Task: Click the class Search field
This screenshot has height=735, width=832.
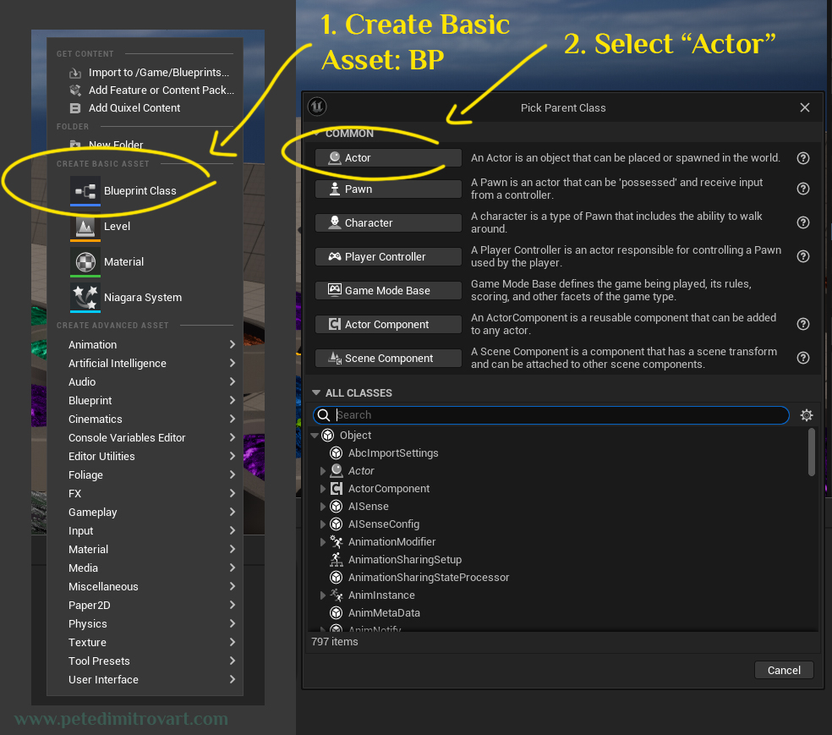Action: pos(550,415)
